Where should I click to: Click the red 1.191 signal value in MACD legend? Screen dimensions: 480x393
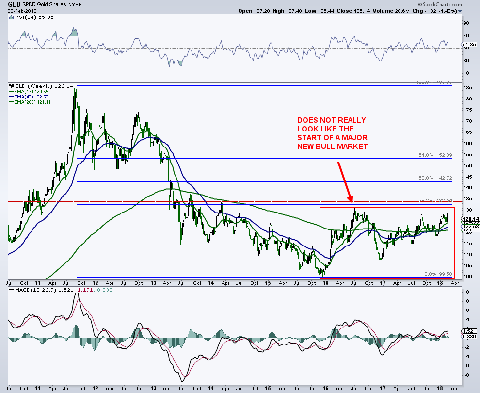click(x=86, y=290)
